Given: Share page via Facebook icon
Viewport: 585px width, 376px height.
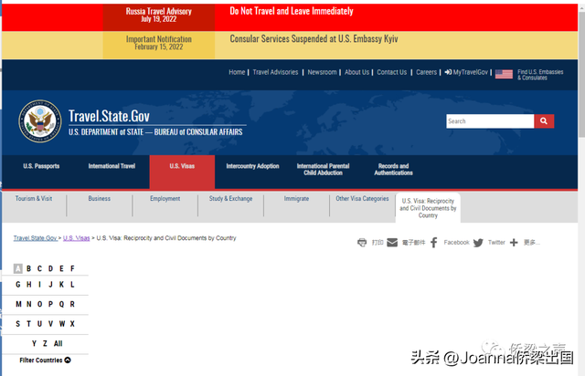Looking at the screenshot, I should click(x=434, y=243).
